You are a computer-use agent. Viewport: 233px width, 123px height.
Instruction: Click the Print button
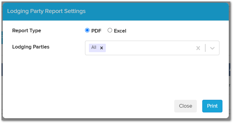pos(212,106)
